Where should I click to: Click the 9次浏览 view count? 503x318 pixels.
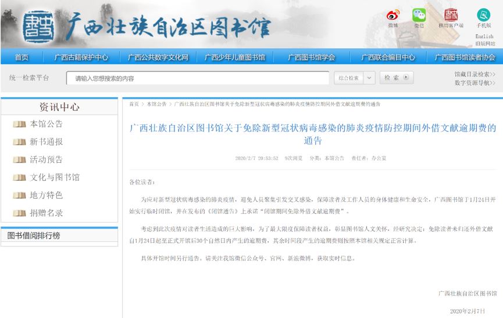294,158
